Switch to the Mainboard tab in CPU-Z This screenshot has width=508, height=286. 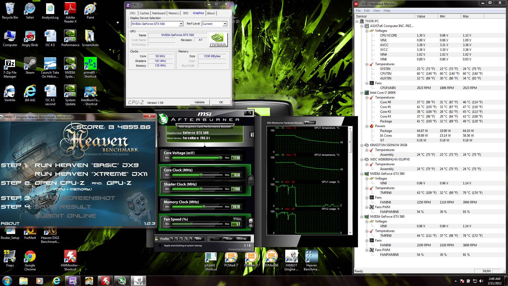pyautogui.click(x=159, y=13)
